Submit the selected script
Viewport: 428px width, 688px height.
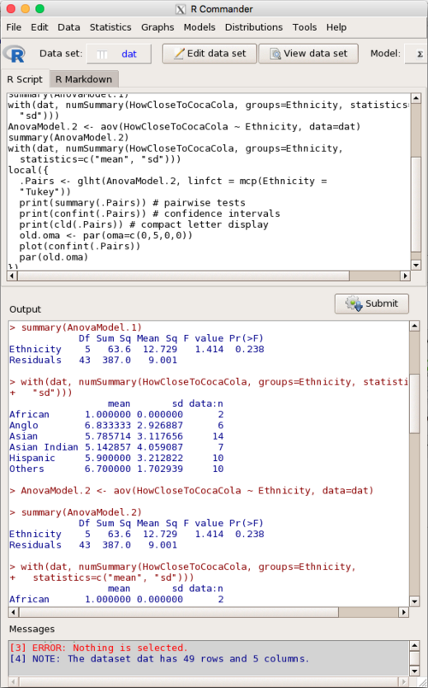coord(372,303)
